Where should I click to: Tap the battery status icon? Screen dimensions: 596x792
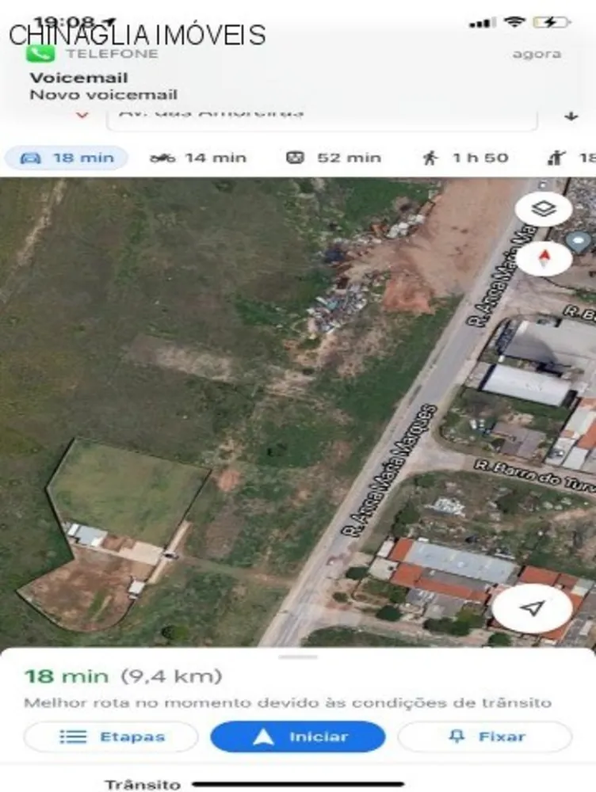coord(552,22)
